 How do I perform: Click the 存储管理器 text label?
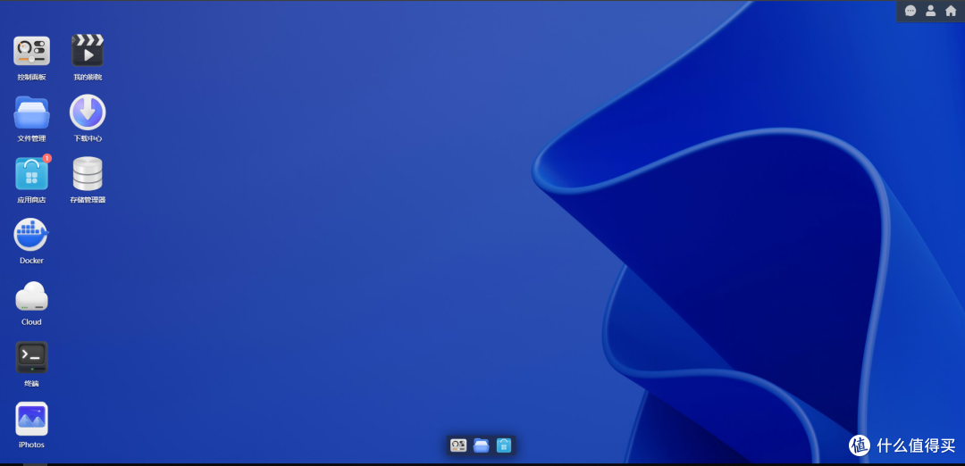(88, 200)
